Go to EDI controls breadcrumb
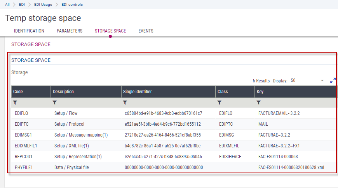The image size is (338, 188). 72,5
